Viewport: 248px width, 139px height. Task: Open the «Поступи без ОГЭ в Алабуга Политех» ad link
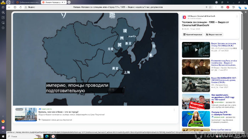point(221,113)
